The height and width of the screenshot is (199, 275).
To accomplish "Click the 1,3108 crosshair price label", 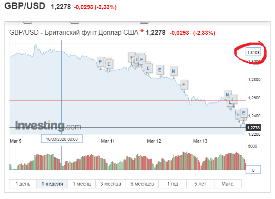I will coord(252,52).
